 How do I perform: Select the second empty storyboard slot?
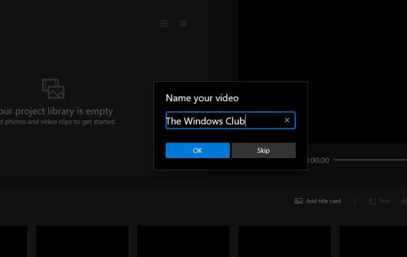[83, 241]
